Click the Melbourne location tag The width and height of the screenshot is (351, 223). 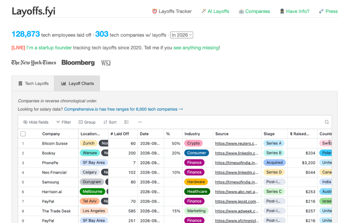pyautogui.click(x=92, y=191)
